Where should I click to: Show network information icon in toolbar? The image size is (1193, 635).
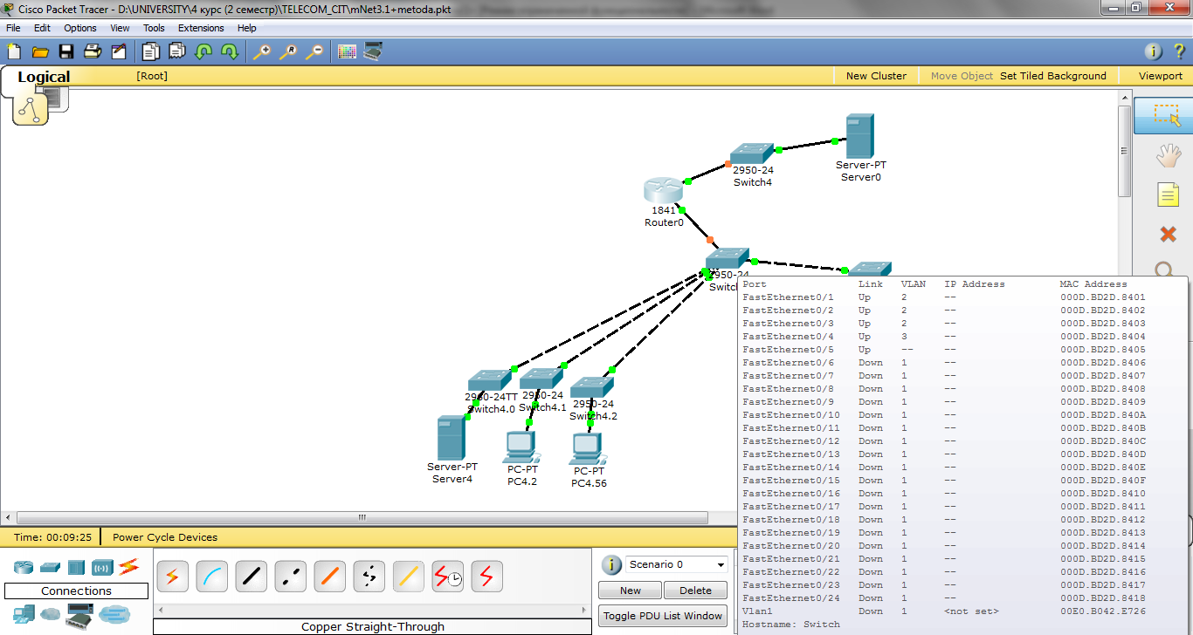click(1153, 51)
